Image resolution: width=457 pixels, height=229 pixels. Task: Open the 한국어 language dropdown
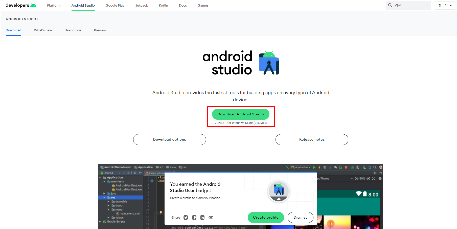click(x=445, y=5)
